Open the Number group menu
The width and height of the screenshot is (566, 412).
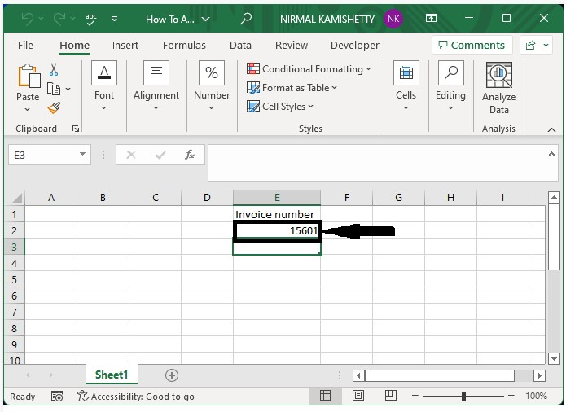click(212, 85)
